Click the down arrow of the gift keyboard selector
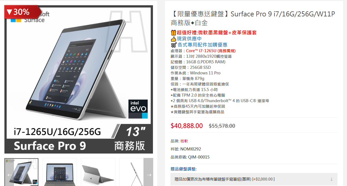347x186 pixels. pyautogui.click(x=331, y=179)
